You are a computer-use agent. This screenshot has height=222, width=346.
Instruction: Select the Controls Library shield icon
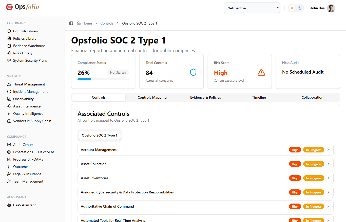click(9, 31)
